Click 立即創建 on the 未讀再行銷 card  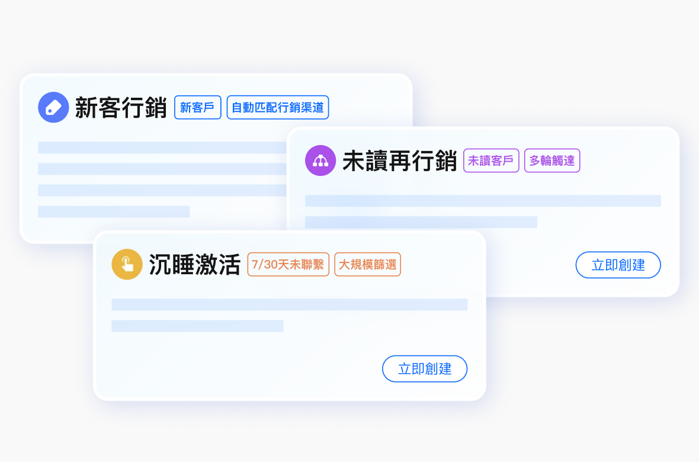pos(618,265)
